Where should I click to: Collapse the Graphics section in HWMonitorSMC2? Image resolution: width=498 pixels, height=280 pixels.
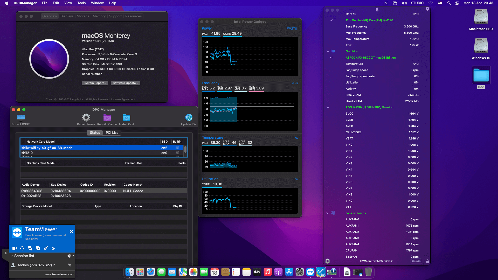pos(328,51)
